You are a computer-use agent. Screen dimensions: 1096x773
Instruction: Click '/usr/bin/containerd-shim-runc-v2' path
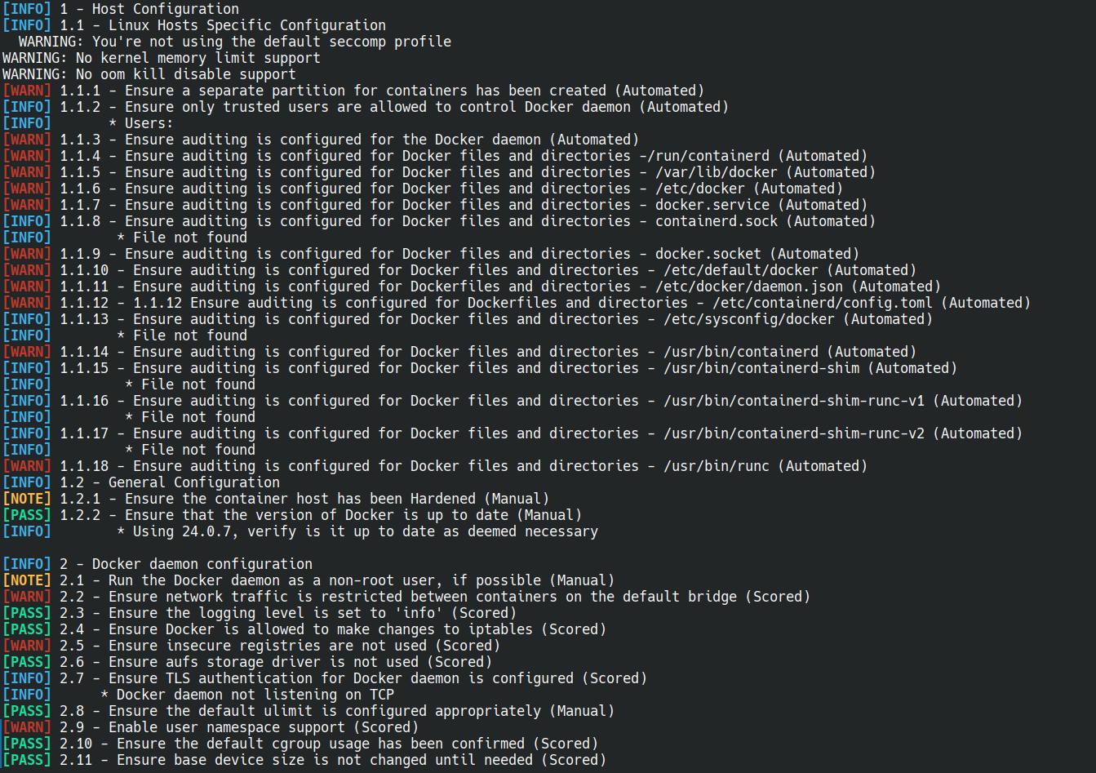[794, 433]
